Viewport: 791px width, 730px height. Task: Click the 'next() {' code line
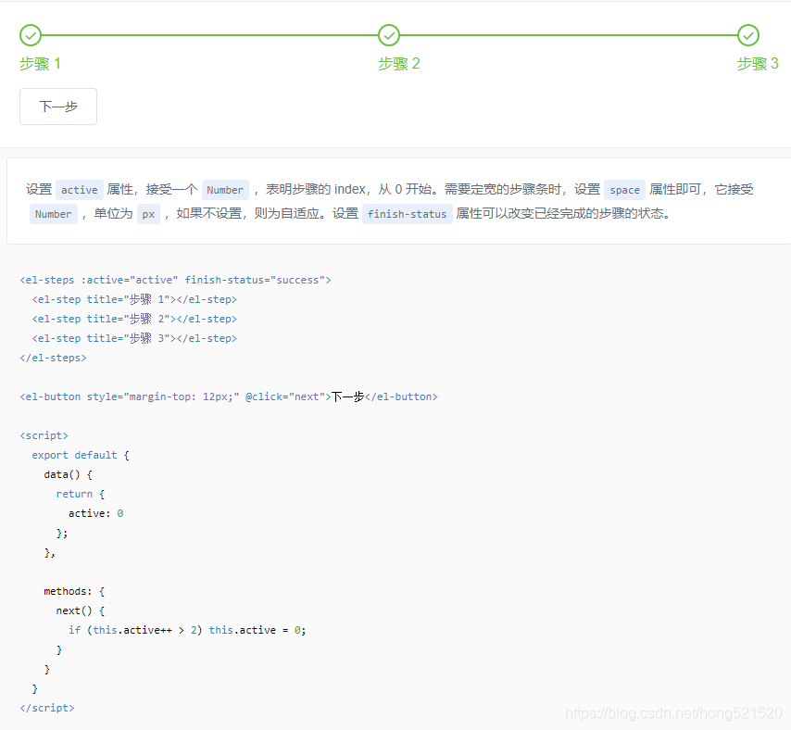coord(81,610)
